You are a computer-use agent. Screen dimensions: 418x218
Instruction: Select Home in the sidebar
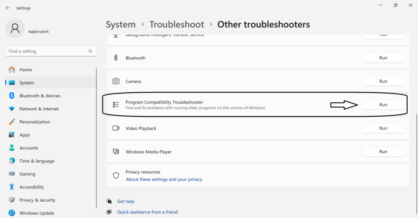[x=25, y=70]
